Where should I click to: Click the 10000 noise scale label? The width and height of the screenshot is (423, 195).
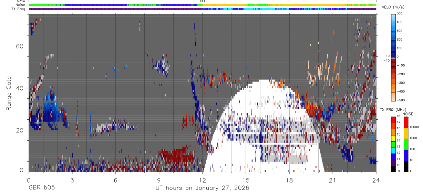pyautogui.click(x=414, y=127)
